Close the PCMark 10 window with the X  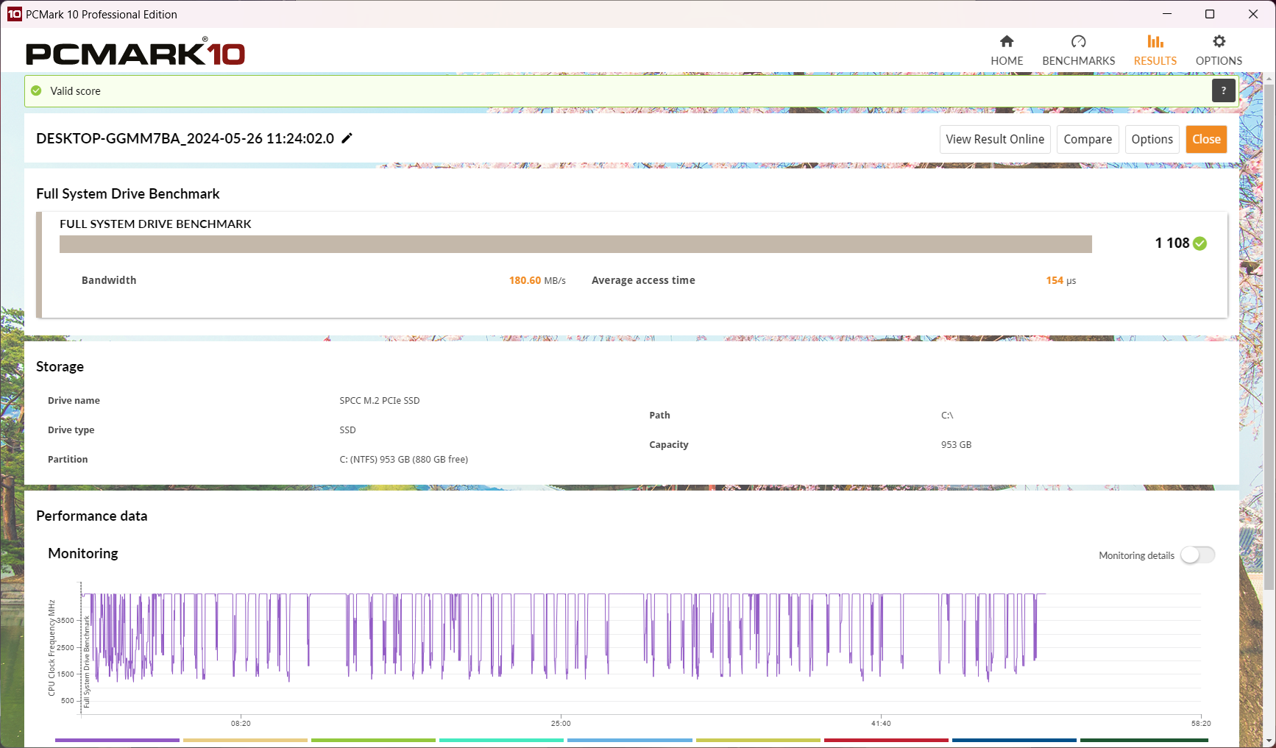(x=1253, y=14)
